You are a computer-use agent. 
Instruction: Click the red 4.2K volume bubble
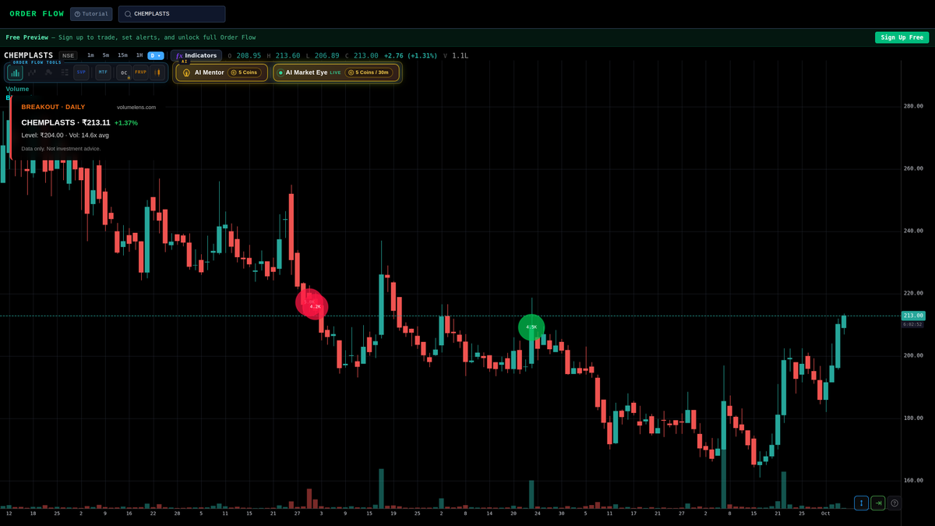[316, 307]
